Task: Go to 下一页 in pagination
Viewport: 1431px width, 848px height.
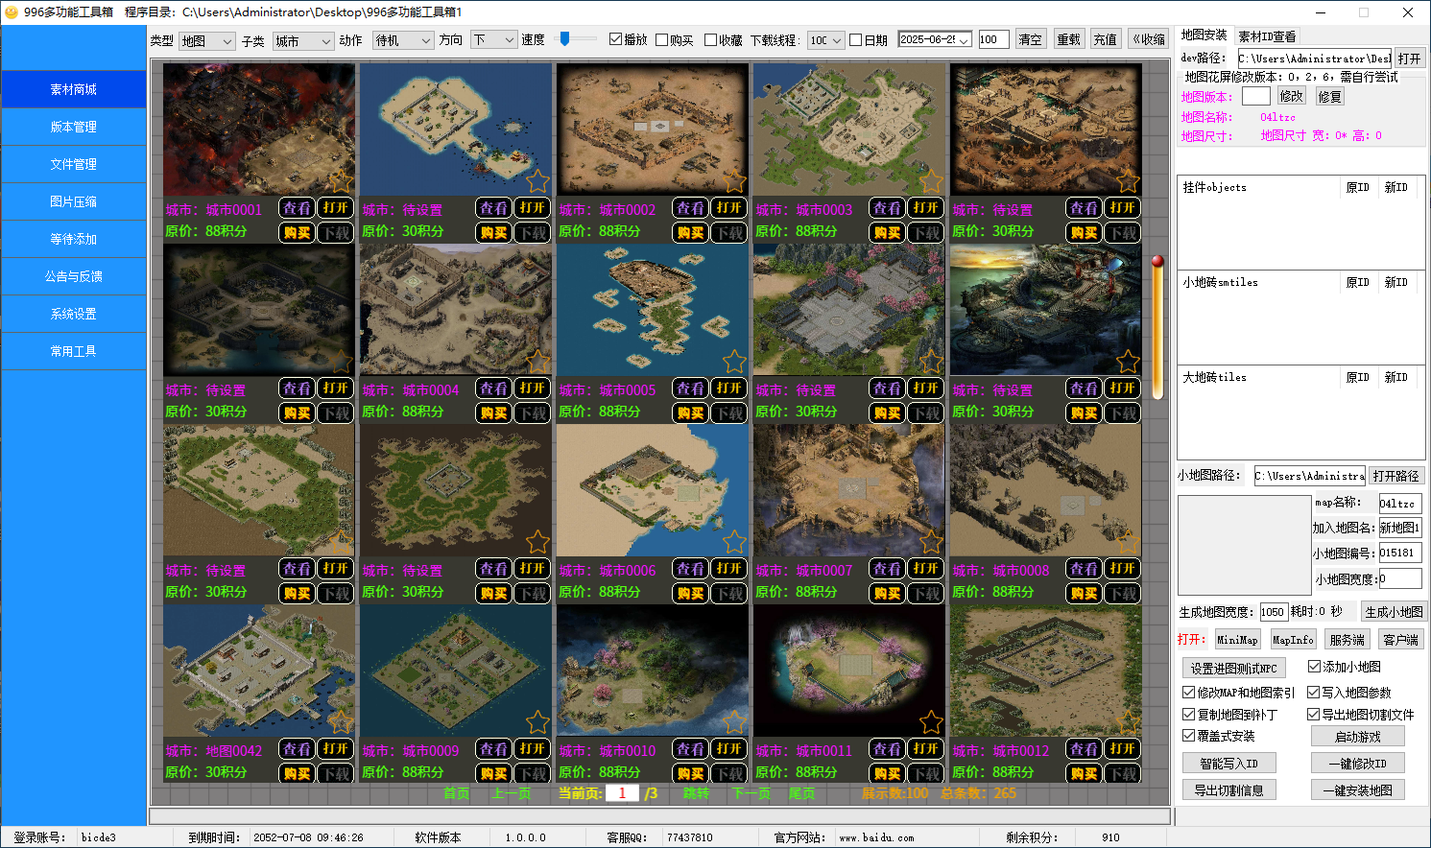Action: [751, 793]
